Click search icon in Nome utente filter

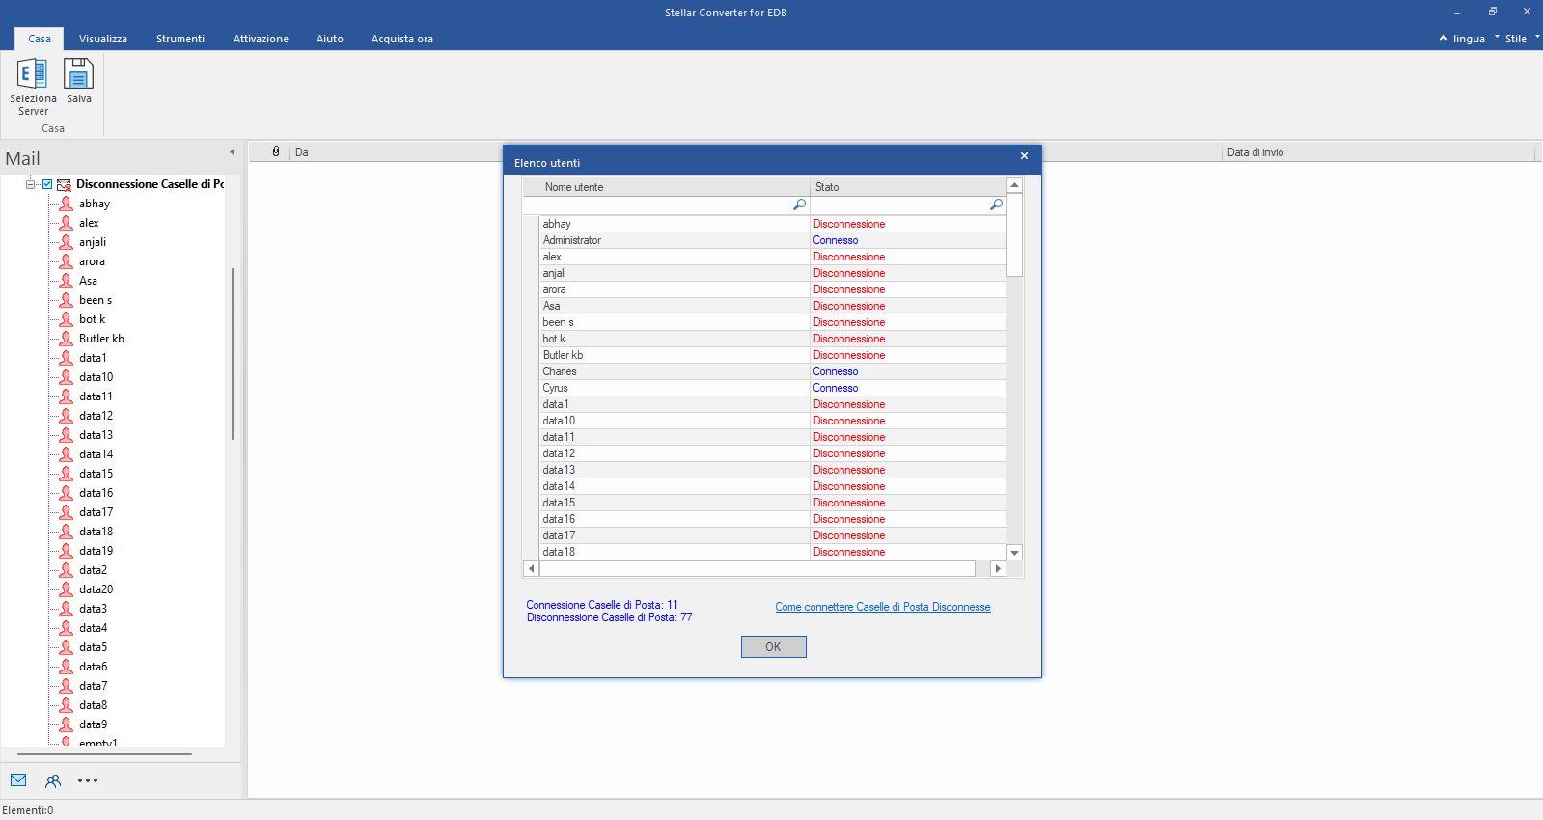[799, 205]
